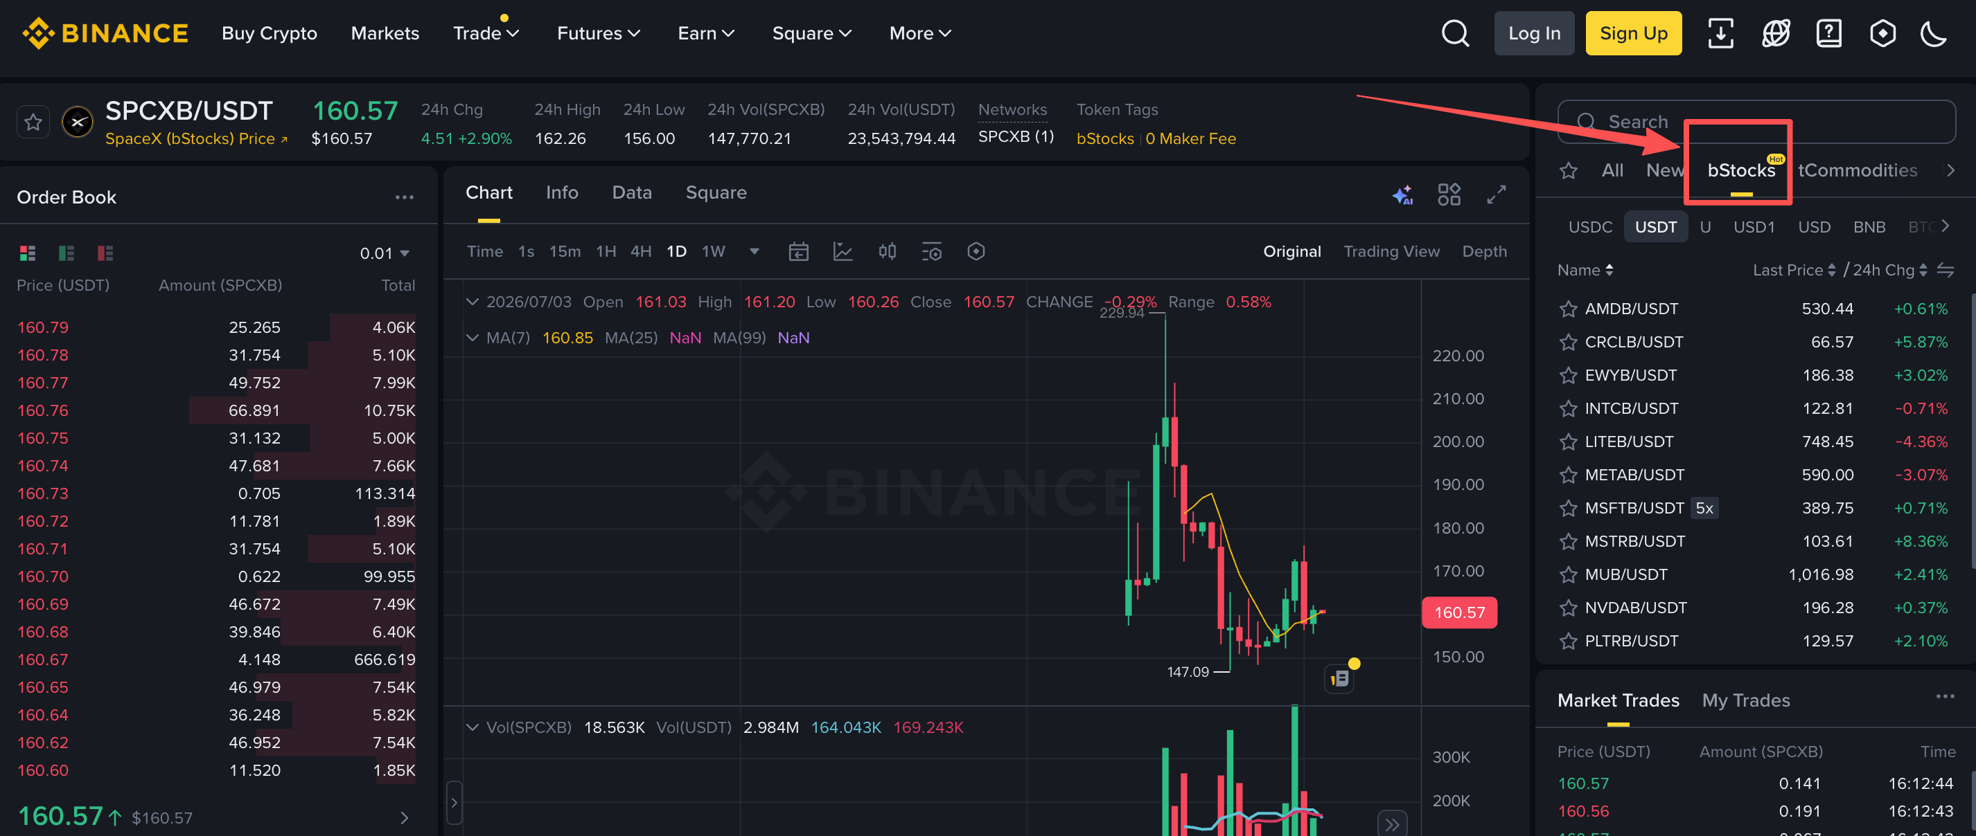Sort market list by Name

pyautogui.click(x=1585, y=270)
